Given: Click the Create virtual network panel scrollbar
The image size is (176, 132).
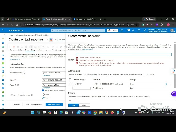Looking at the screenshot, I should click(175, 66).
